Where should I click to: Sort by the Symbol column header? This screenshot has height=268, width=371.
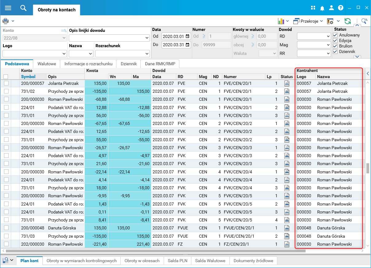pos(28,77)
